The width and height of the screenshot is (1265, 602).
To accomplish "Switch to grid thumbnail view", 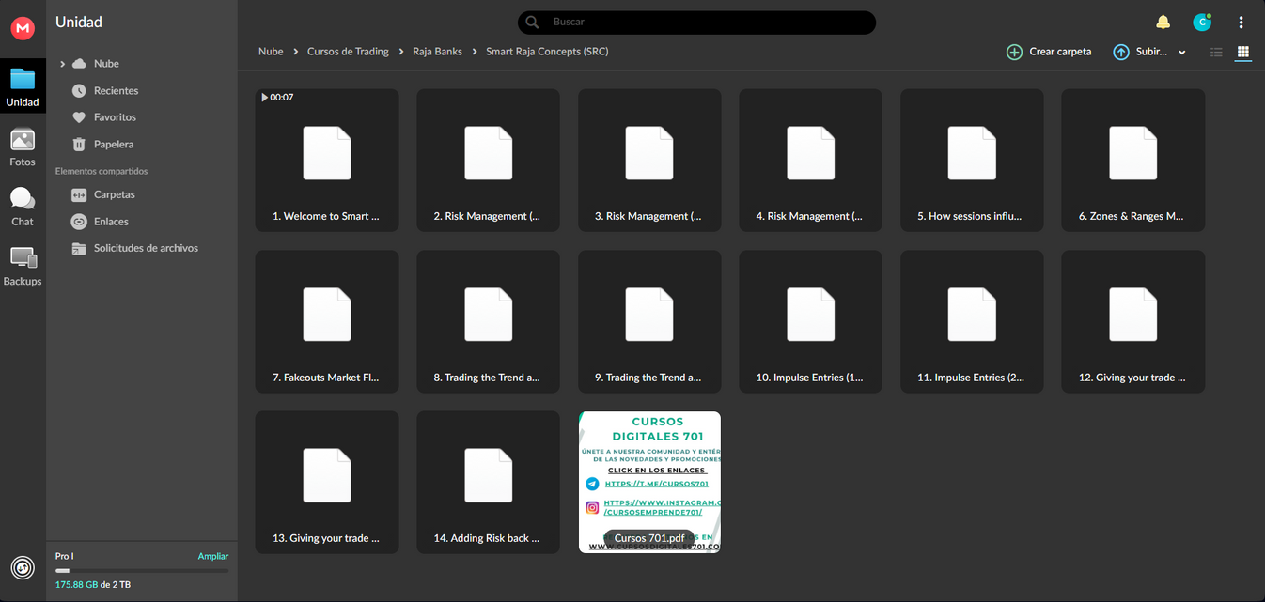I will coord(1242,53).
